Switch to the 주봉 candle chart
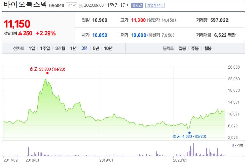245x164 pixels. 195,48
